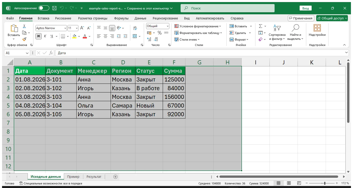The height and width of the screenshot is (188, 353).
Task: Click the Clear eraser icon
Action: tap(261, 39)
